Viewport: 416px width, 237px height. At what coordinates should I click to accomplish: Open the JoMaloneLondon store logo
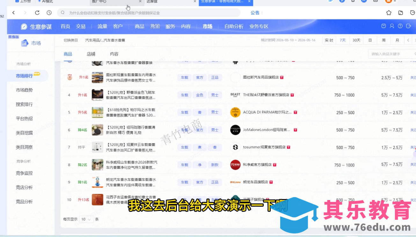235,130
